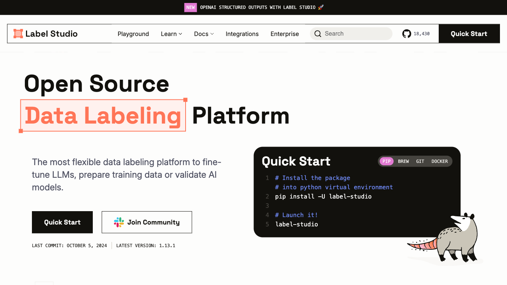Click the highlighted 'Data Labeling' heading

103,115
